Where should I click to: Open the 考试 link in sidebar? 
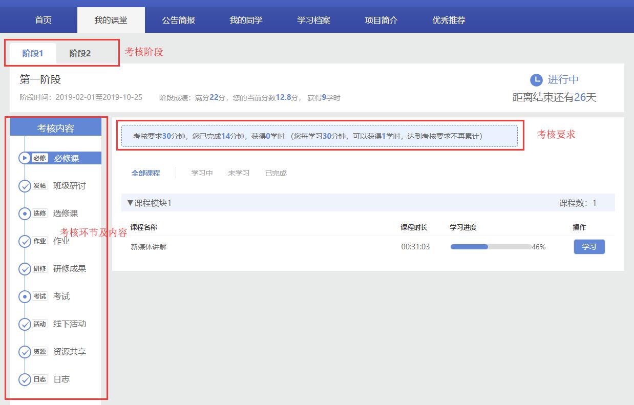tap(61, 296)
